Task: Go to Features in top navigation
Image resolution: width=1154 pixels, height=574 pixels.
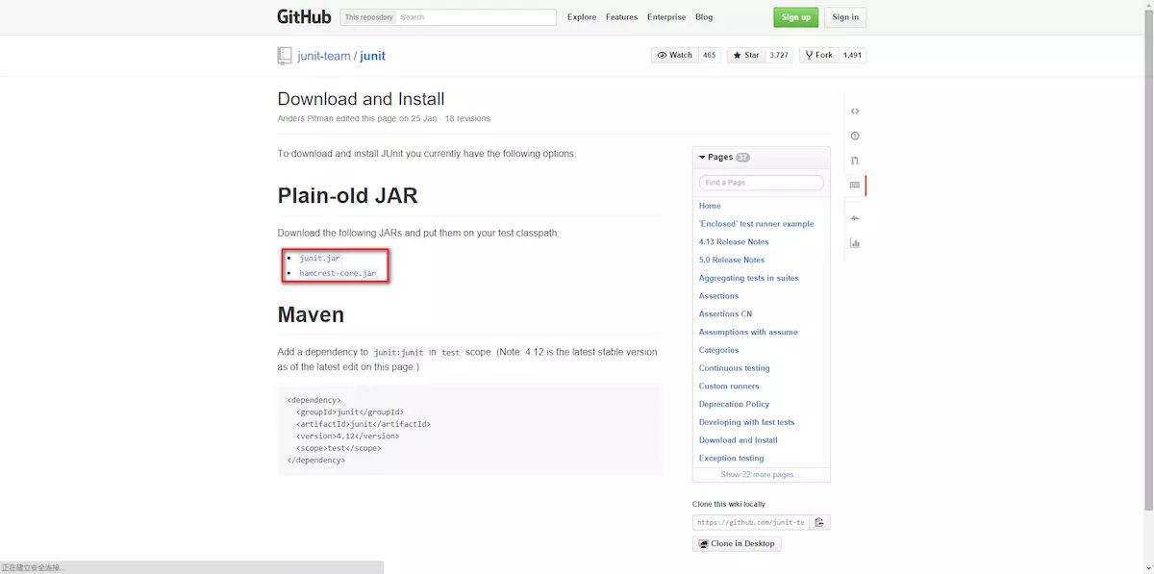Action: (x=622, y=17)
